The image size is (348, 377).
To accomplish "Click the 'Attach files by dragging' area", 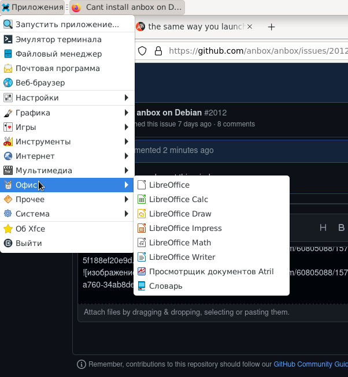I will pyautogui.click(x=187, y=312).
